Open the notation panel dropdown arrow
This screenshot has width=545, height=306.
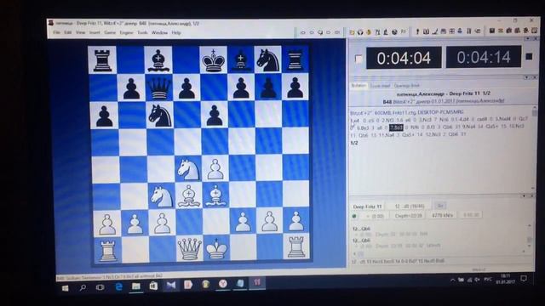pos(526,77)
